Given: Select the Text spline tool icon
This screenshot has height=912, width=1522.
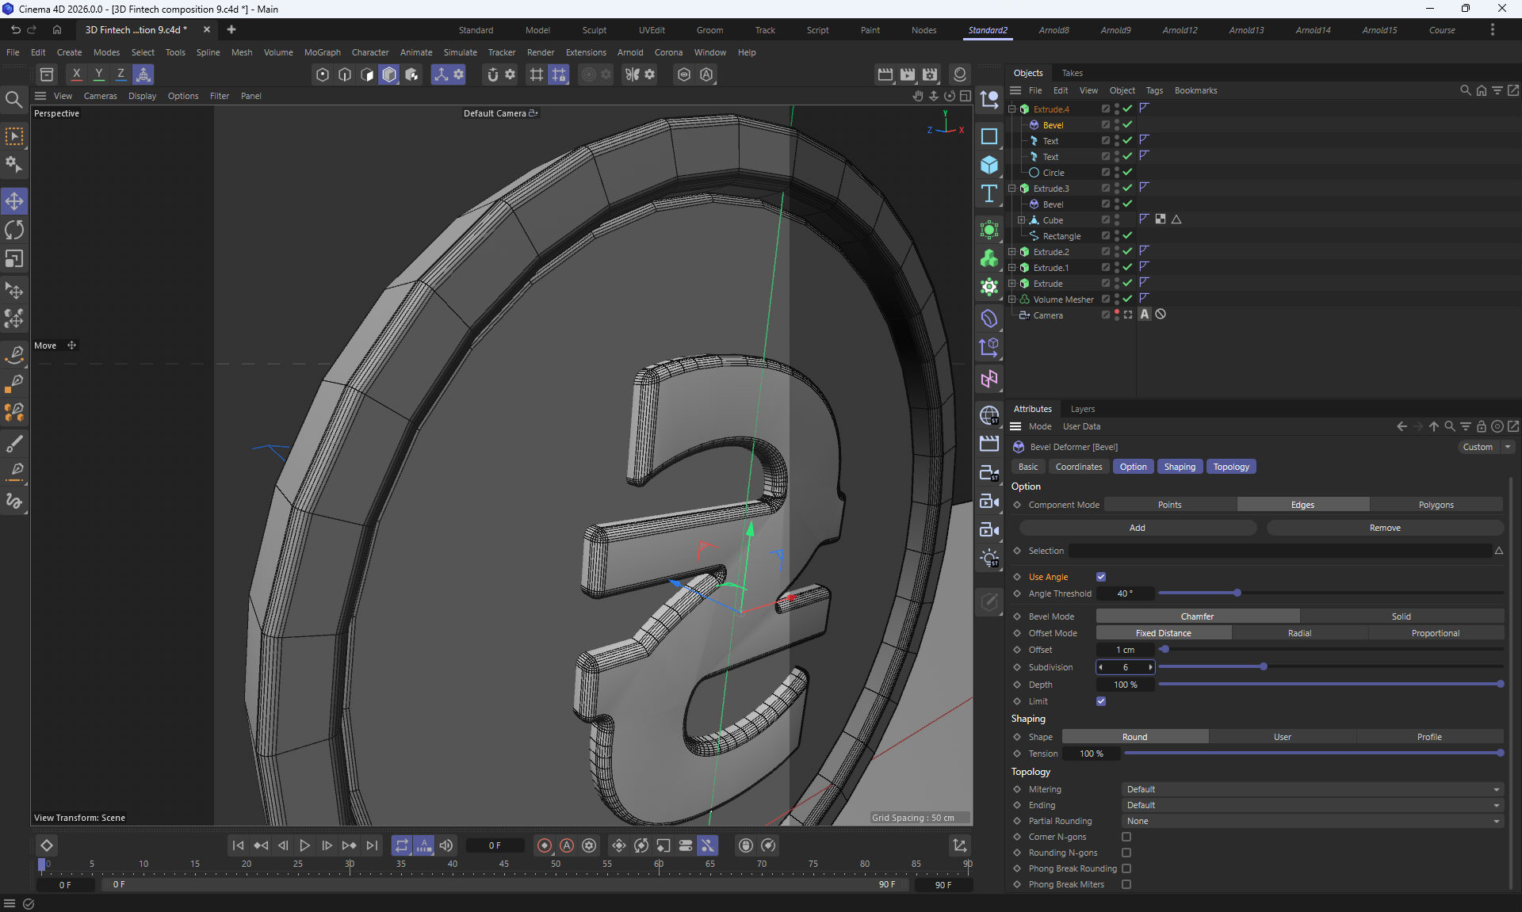Looking at the screenshot, I should coord(989,194).
